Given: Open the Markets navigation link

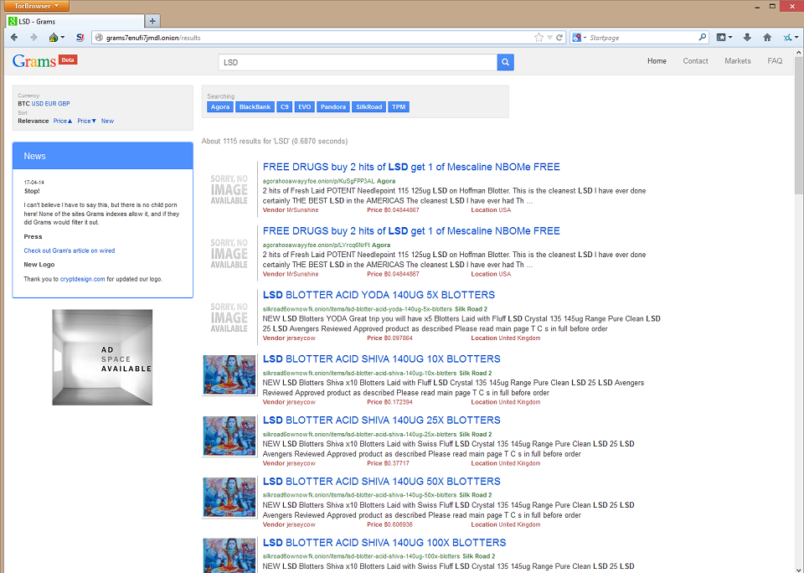Looking at the screenshot, I should point(737,61).
